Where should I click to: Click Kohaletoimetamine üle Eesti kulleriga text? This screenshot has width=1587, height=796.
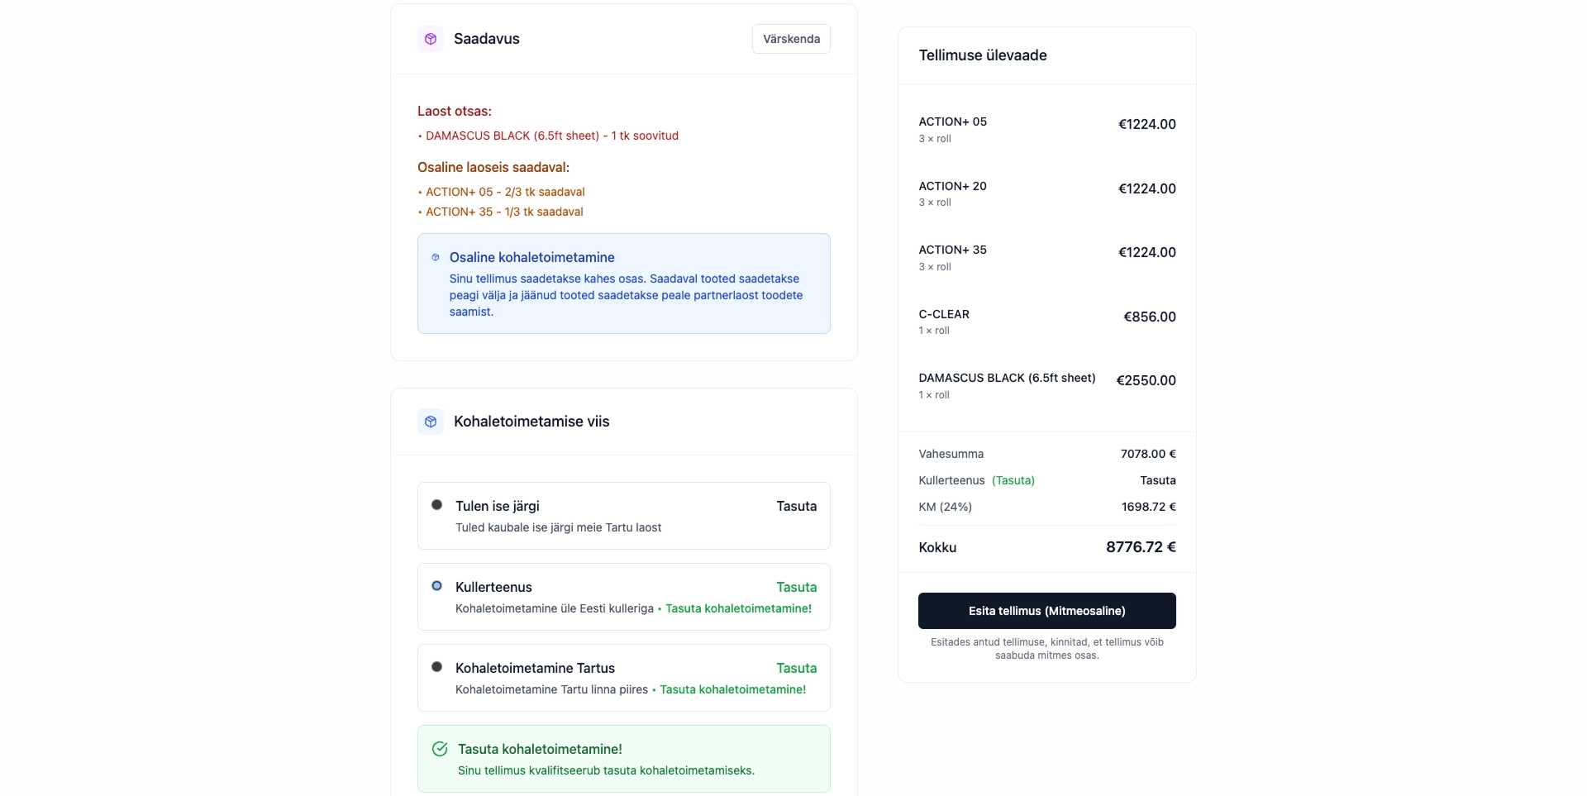554,608
